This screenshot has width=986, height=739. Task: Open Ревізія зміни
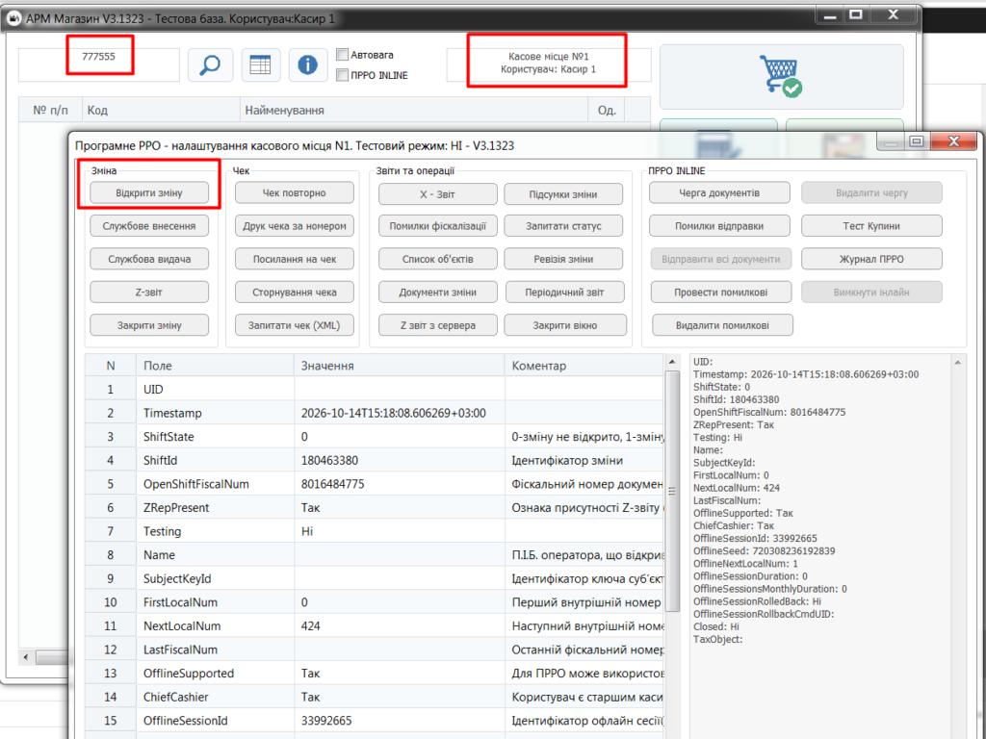[x=563, y=259]
